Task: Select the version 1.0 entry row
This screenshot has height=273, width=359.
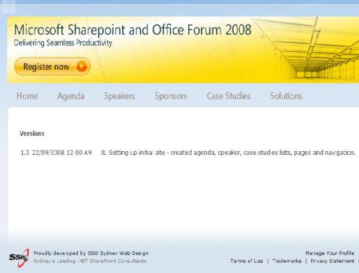Action: 188,152
